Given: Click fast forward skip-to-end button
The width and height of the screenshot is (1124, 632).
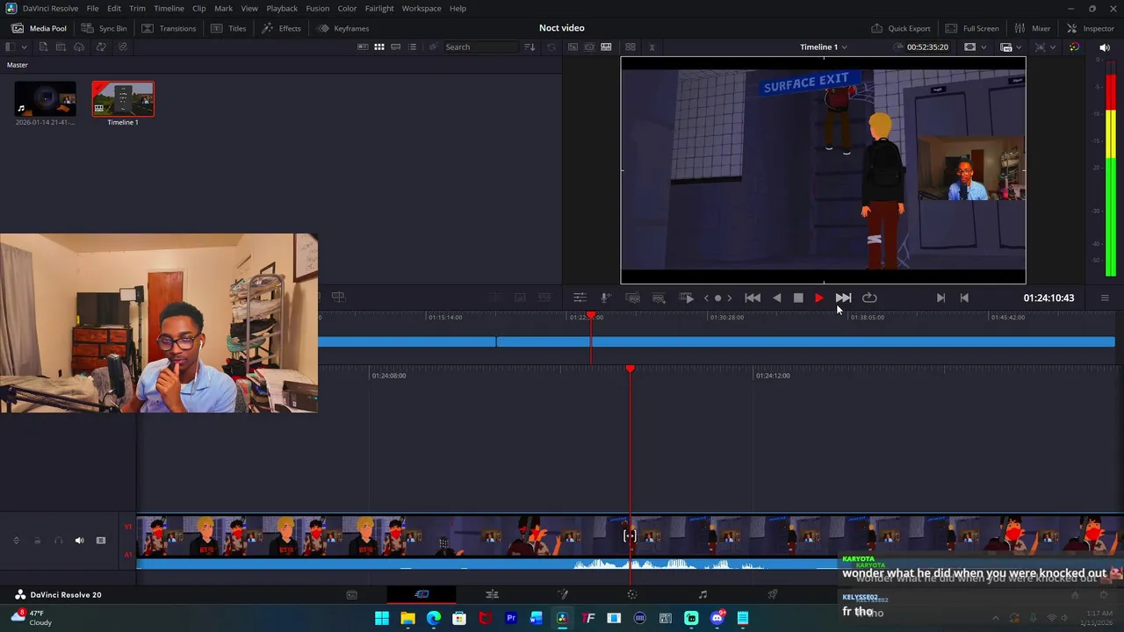Looking at the screenshot, I should coord(843,298).
